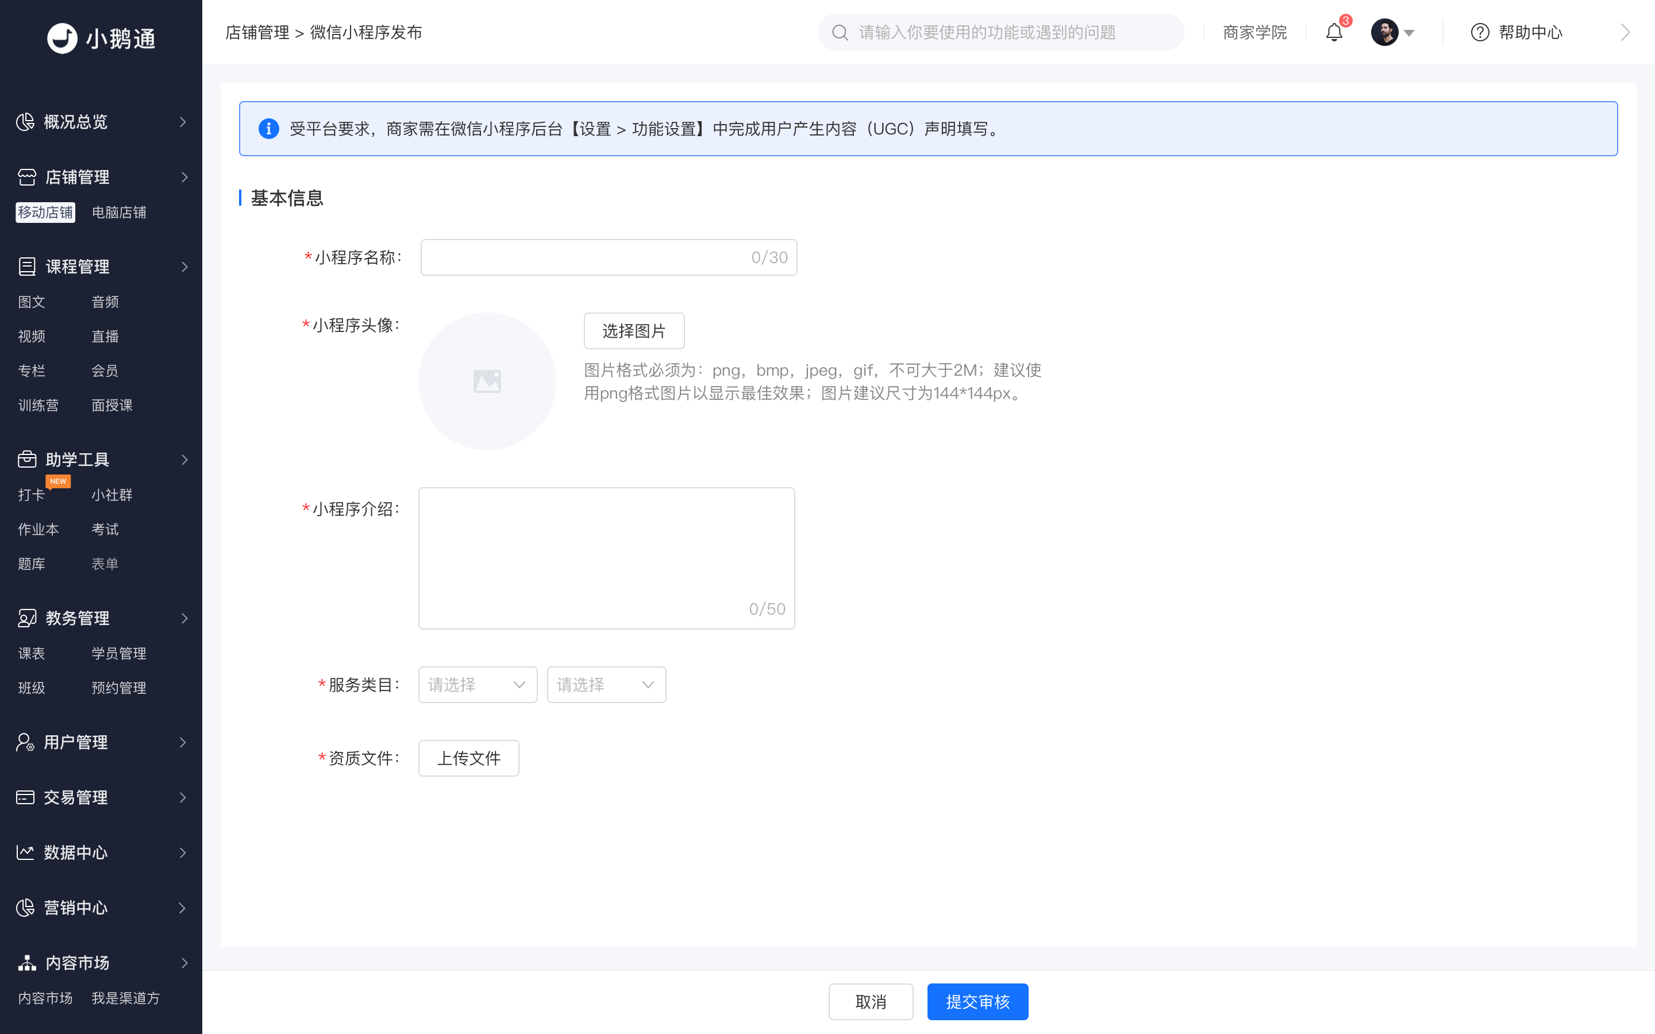Screen dimensions: 1655x1034
Task: Open the 直播 course menu item
Action: pyautogui.click(x=105, y=336)
